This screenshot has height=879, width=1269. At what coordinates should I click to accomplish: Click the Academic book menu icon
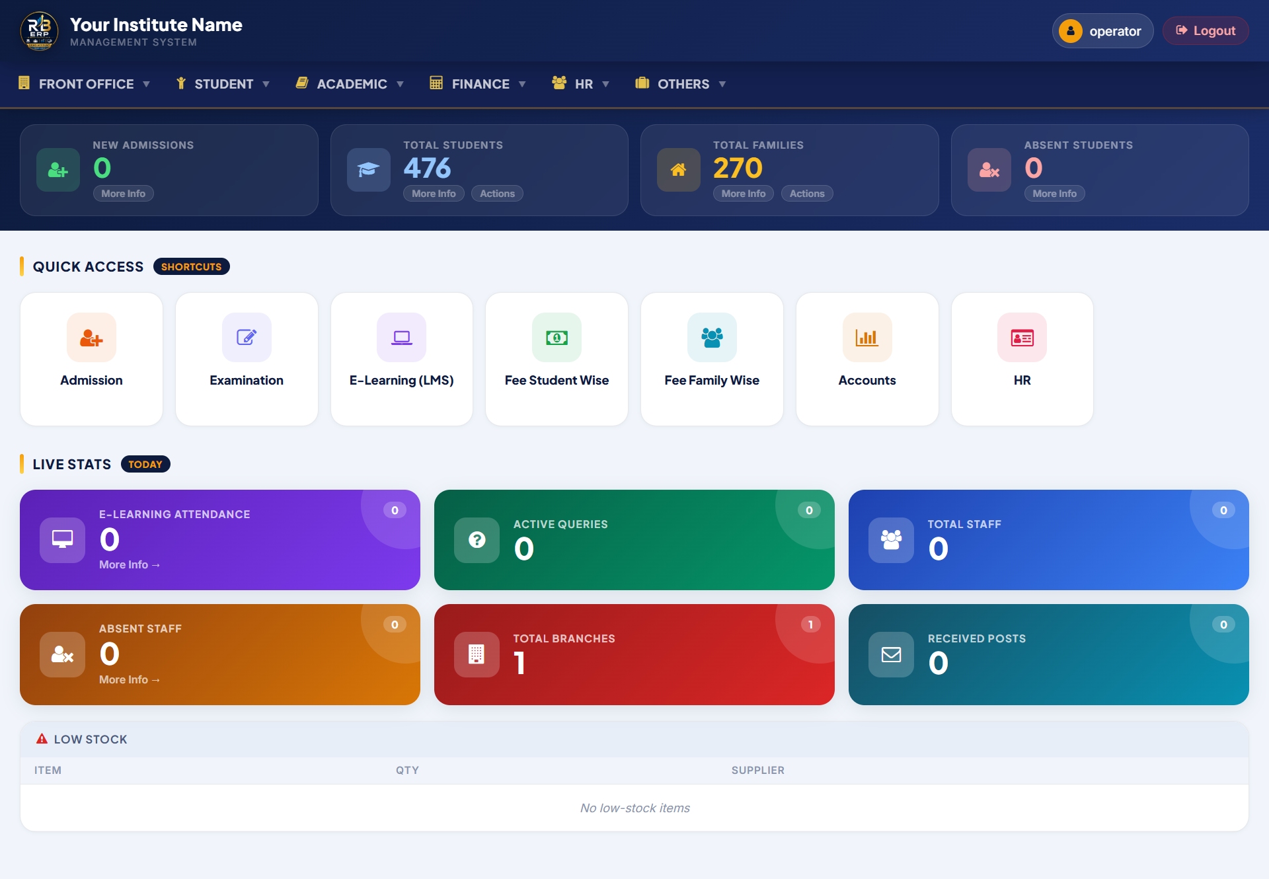coord(302,83)
